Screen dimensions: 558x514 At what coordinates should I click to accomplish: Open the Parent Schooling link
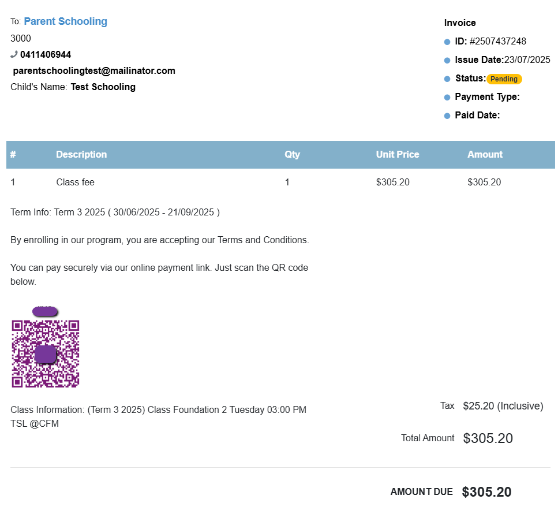coord(65,21)
